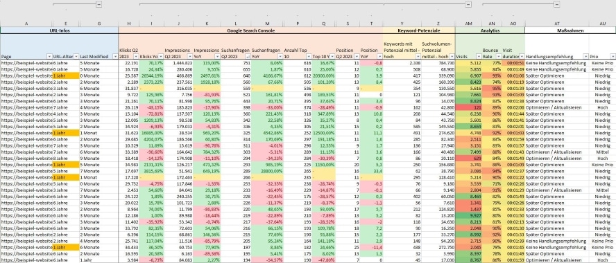This screenshot has height=263, width=616.
Task: Open the Klicks Q2 2023 filter arrow
Action: 136,56
